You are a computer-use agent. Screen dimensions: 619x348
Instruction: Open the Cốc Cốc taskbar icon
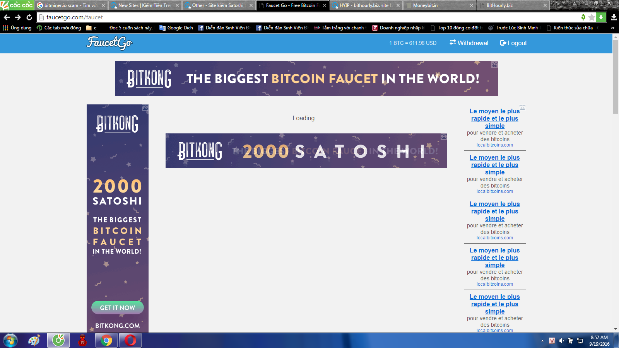(58, 341)
